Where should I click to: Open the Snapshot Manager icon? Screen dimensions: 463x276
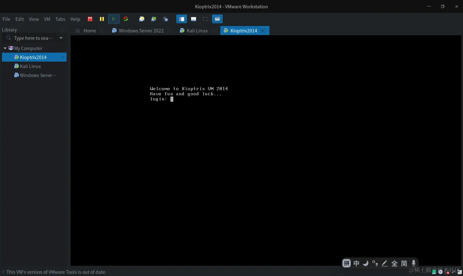pyautogui.click(x=166, y=19)
